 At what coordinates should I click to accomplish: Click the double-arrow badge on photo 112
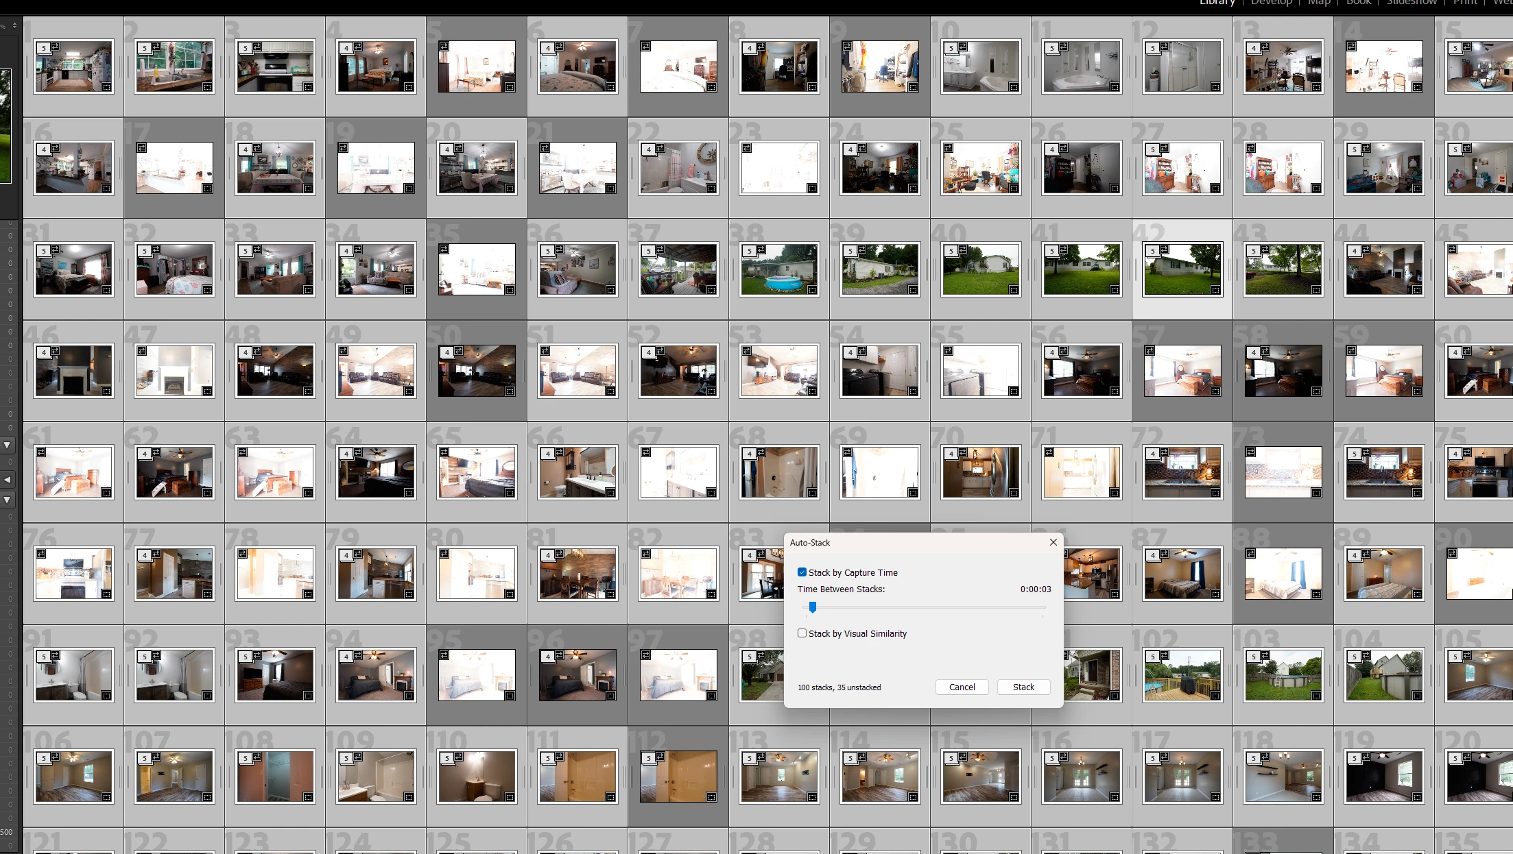(x=660, y=757)
